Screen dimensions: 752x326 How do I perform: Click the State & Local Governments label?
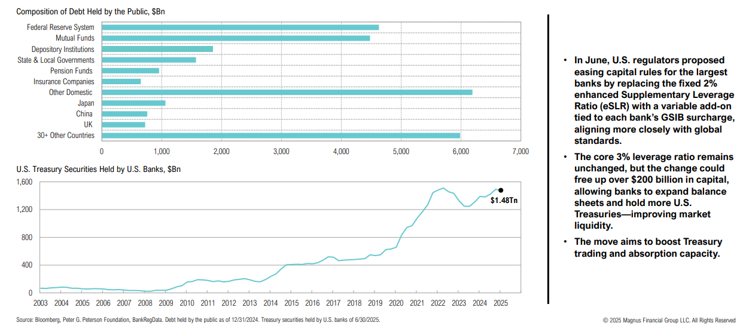56,60
